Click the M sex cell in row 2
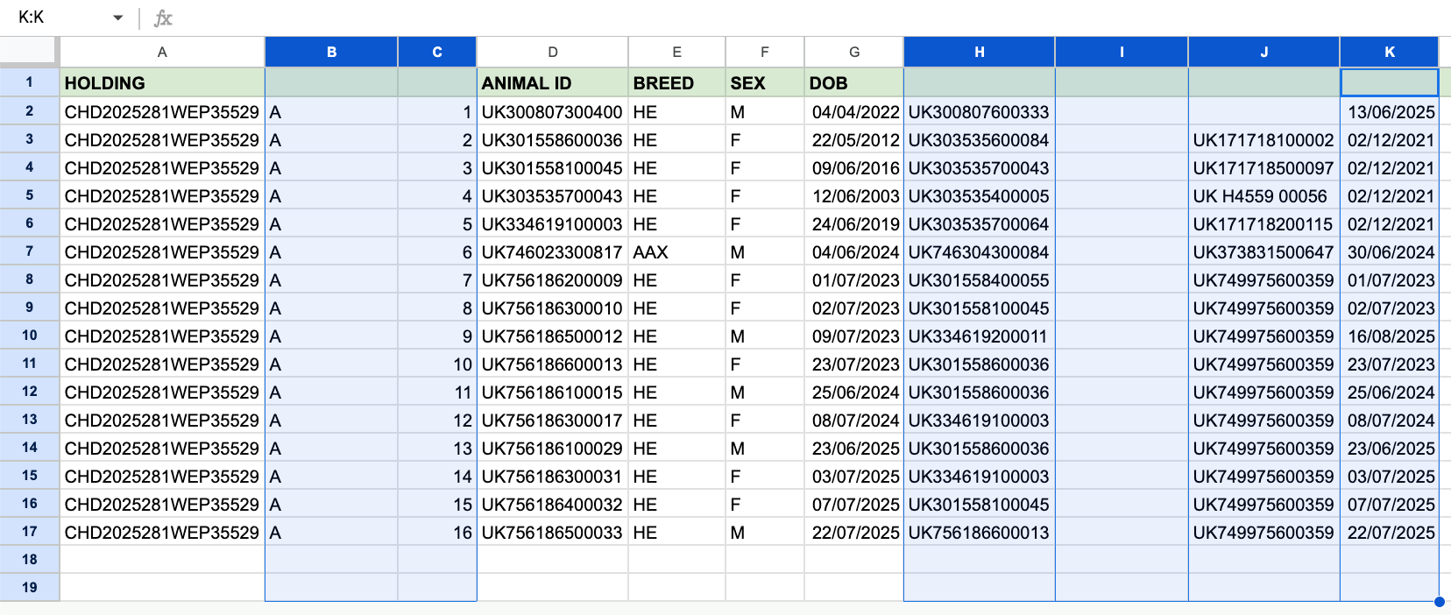This screenshot has width=1451, height=615. click(x=765, y=111)
